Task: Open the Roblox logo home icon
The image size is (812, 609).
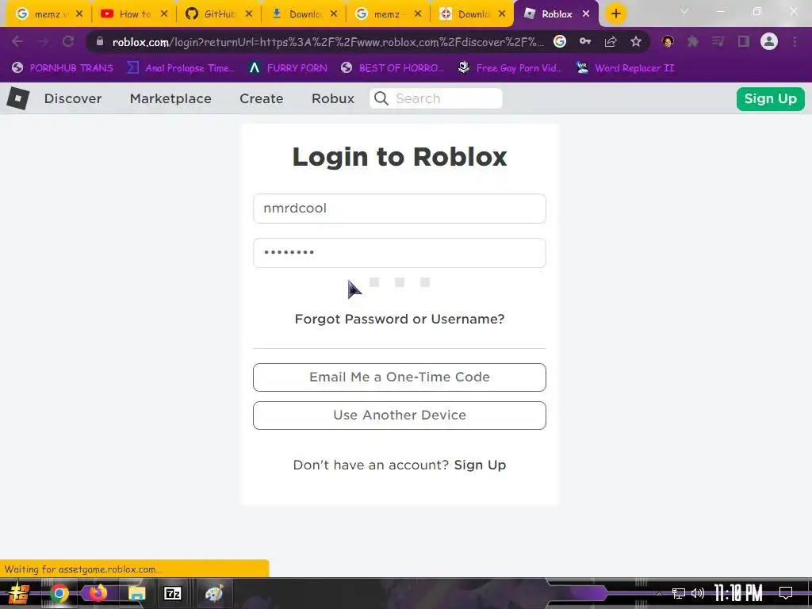Action: tap(18, 98)
